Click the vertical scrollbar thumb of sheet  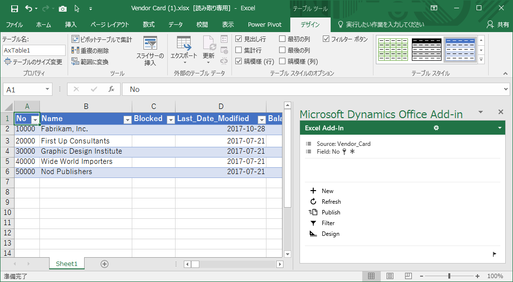point(287,159)
